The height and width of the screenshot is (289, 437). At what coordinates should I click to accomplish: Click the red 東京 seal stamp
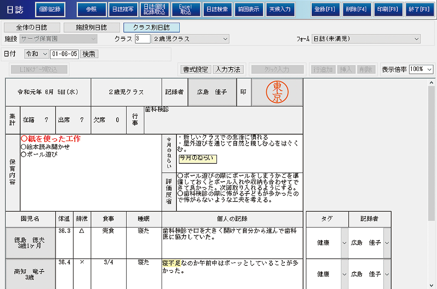click(277, 92)
